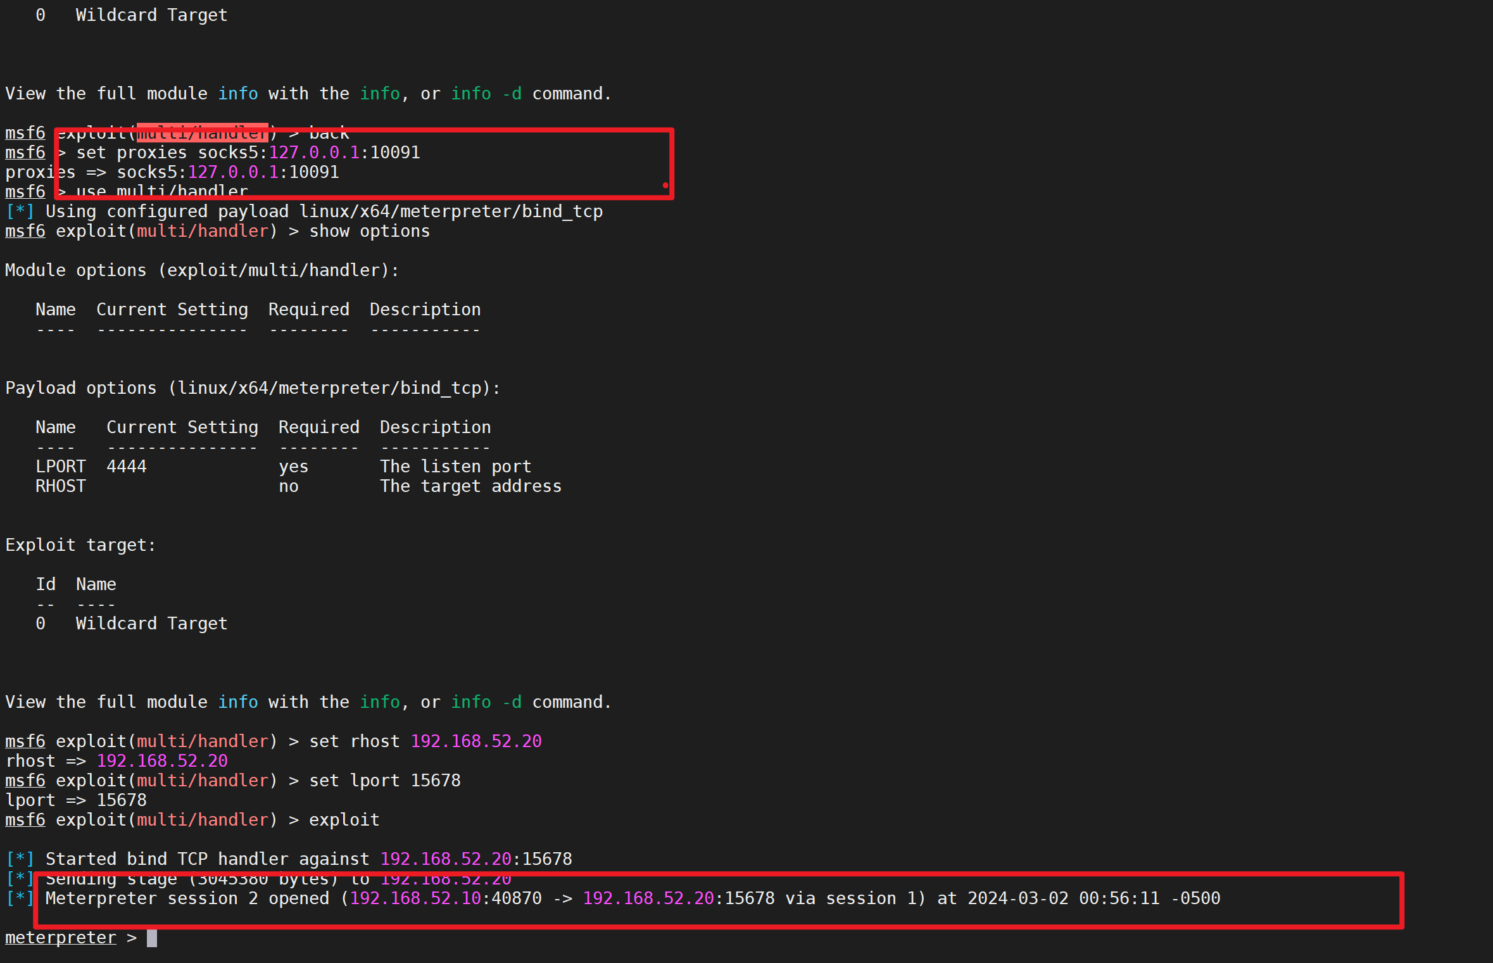This screenshot has height=963, width=1493.
Task: Click the LPORT option name in table
Action: 60,467
